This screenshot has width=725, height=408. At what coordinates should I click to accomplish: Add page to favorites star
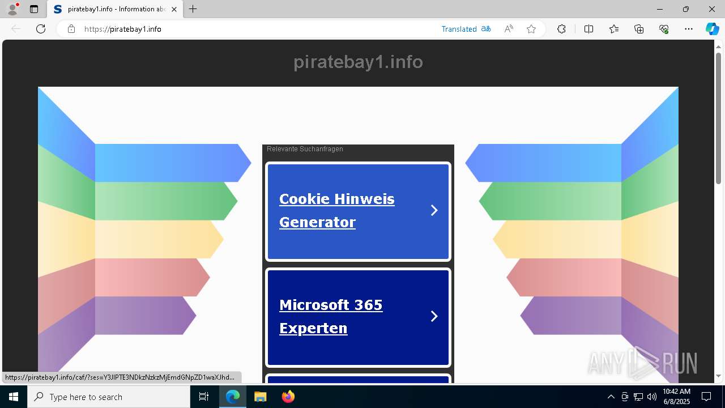click(531, 29)
